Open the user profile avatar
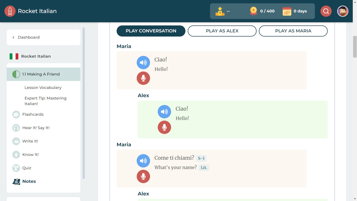The height and width of the screenshot is (201, 357). [x=342, y=11]
